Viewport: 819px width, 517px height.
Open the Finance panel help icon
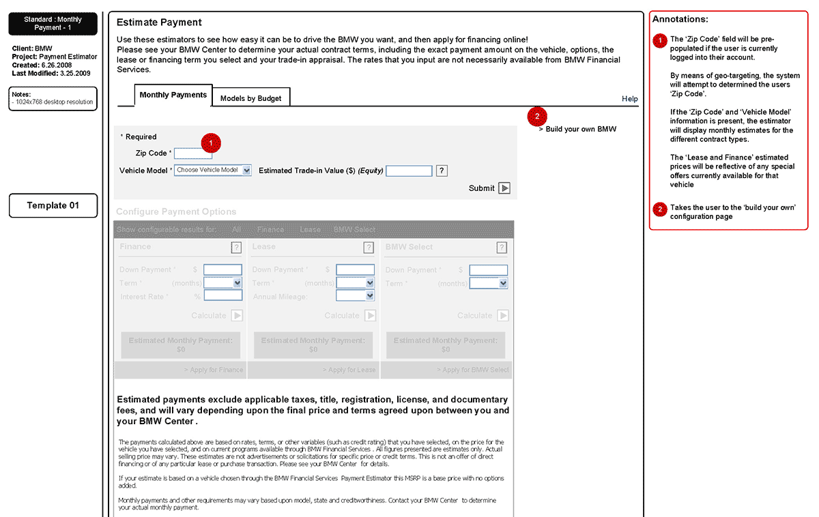[x=236, y=248]
